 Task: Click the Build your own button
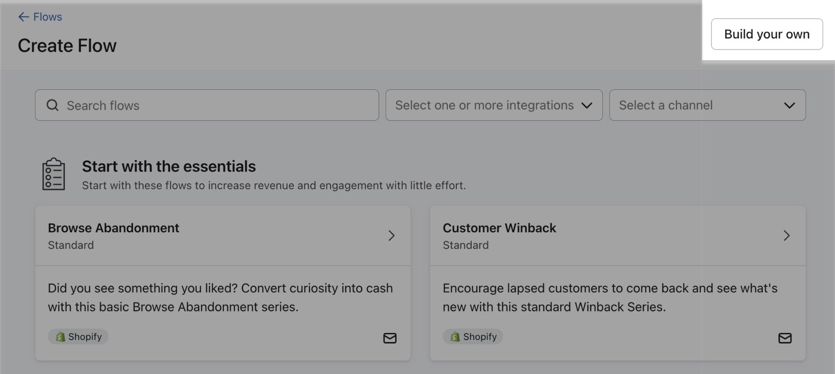click(766, 34)
